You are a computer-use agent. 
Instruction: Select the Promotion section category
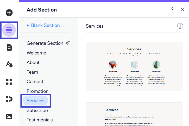[x=38, y=91]
